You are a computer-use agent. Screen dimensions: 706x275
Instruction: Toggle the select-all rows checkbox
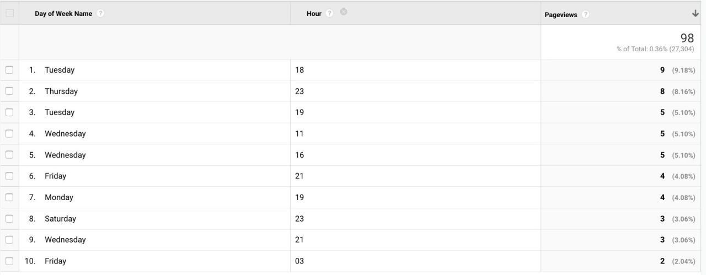pos(9,14)
